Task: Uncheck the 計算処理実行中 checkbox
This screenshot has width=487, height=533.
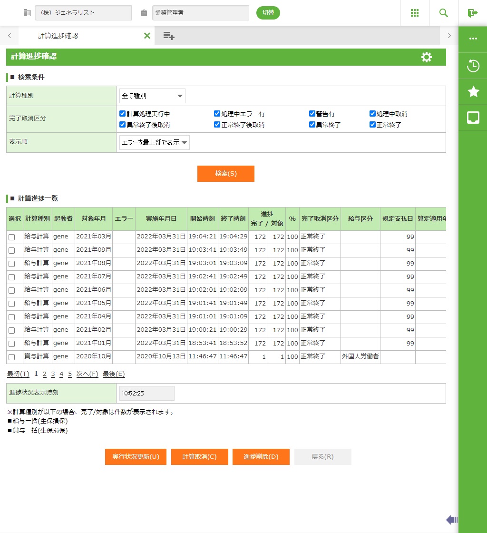Action: [x=123, y=114]
